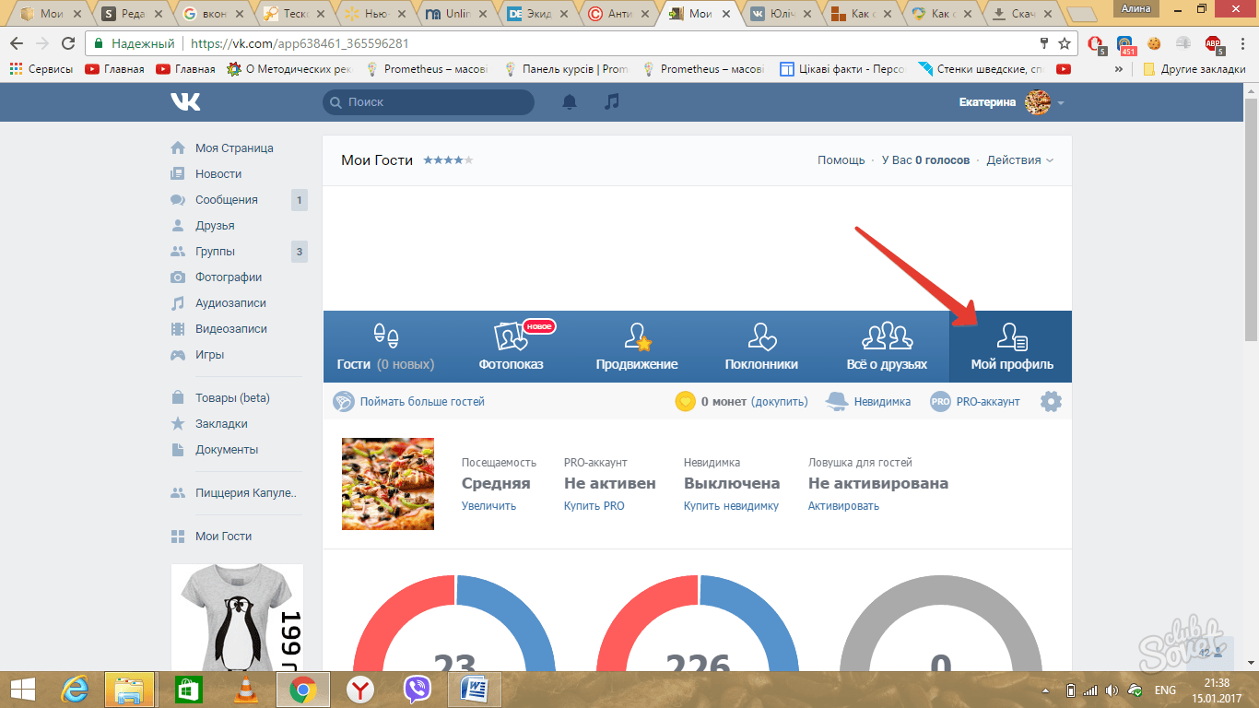Open the app settings gear
Screen dimensions: 1259x708
click(x=1051, y=402)
